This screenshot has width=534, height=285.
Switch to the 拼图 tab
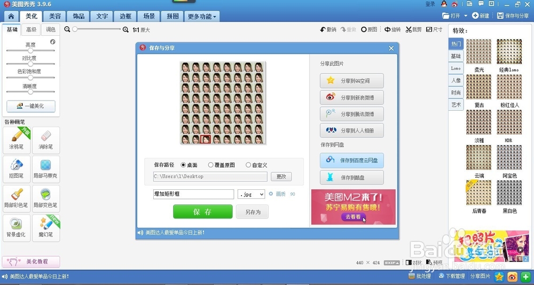point(172,17)
